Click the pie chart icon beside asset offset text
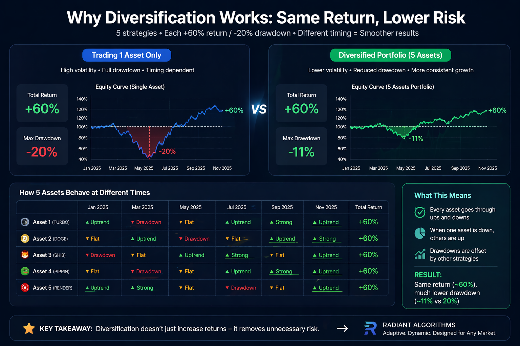This screenshot has width=520, height=346. [x=420, y=233]
